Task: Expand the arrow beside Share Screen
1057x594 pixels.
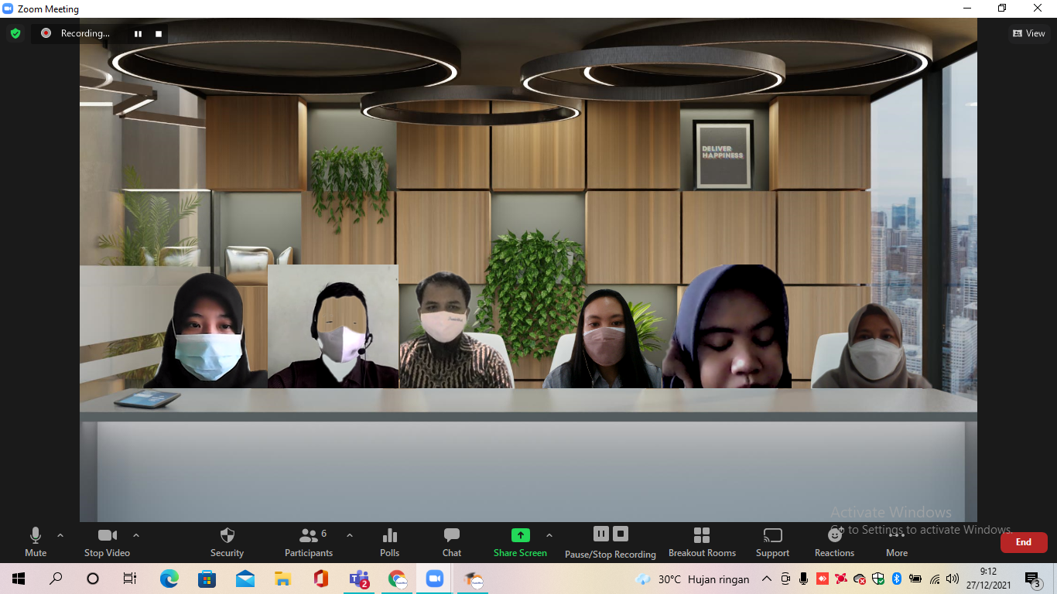Action: click(x=549, y=535)
